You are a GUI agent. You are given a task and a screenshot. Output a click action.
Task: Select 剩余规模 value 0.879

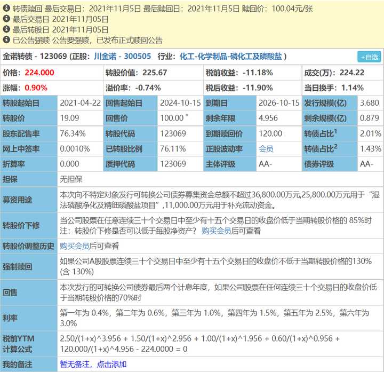pos(370,118)
